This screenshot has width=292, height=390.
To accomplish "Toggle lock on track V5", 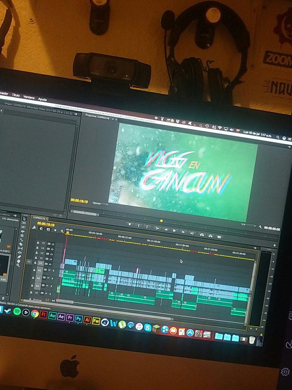I will pos(38,243).
